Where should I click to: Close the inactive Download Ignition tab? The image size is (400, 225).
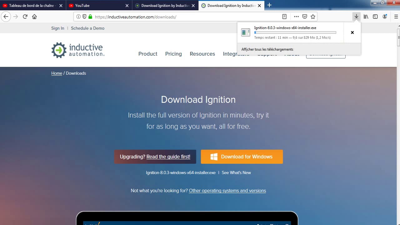pyautogui.click(x=193, y=6)
